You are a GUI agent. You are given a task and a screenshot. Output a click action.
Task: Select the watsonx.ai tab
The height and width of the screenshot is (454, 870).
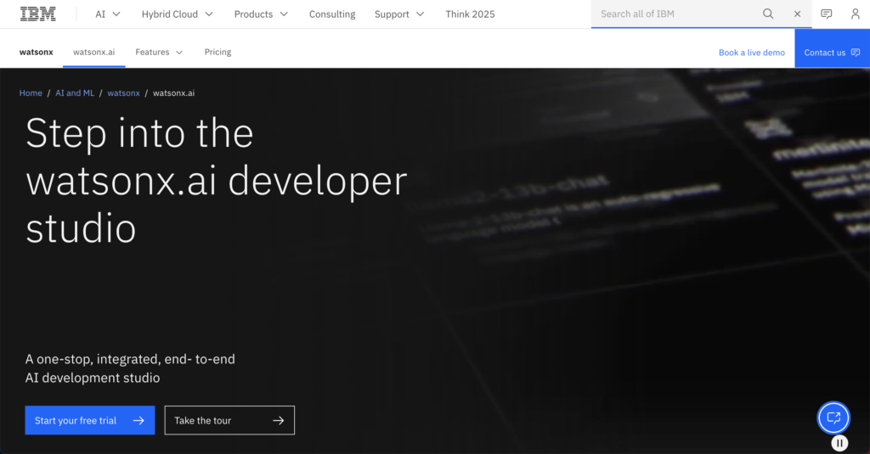(93, 52)
